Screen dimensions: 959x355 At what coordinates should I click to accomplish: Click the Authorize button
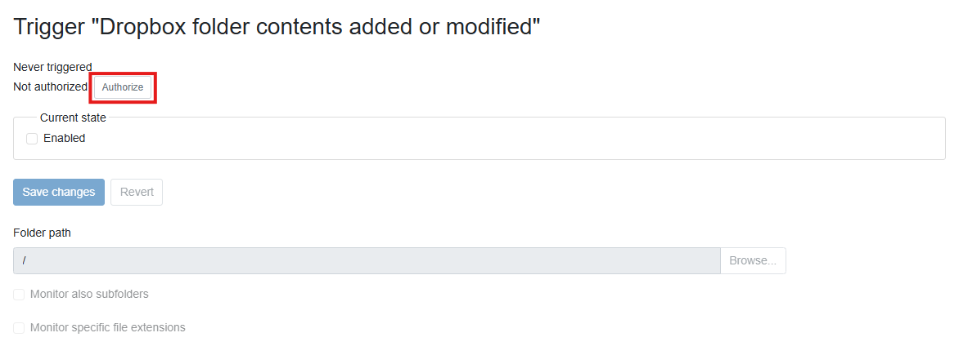click(123, 87)
